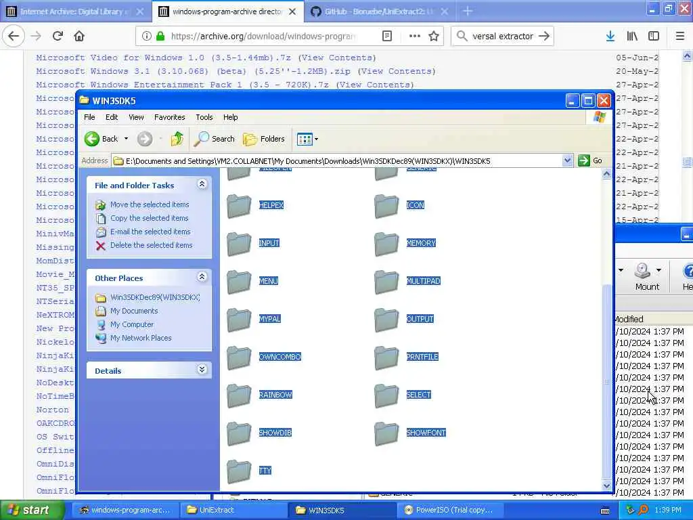Select the HELPEX folder icon
The height and width of the screenshot is (520, 693).
239,206
